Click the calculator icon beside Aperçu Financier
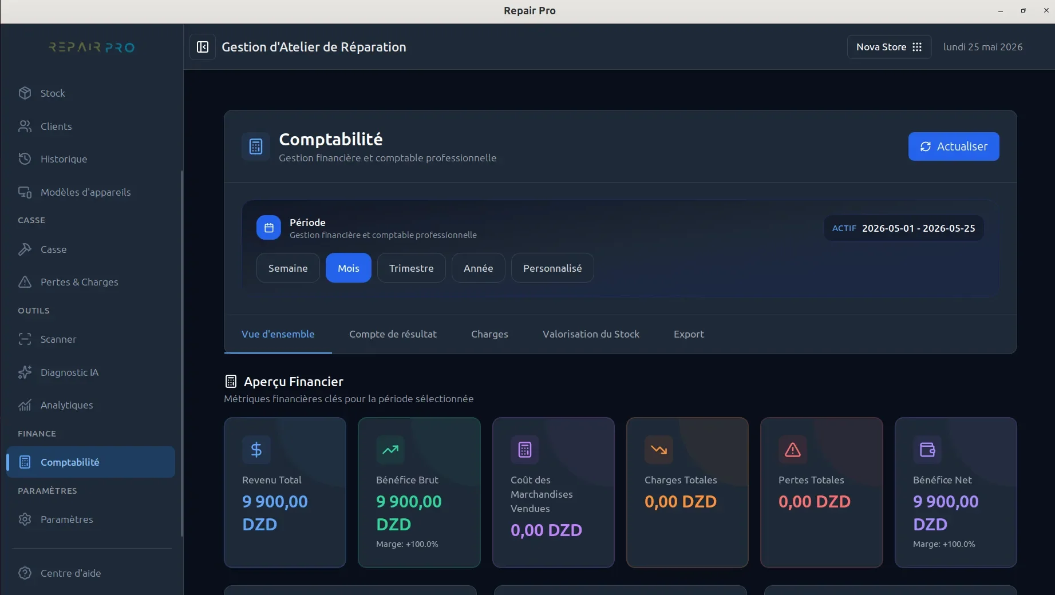 pyautogui.click(x=231, y=381)
